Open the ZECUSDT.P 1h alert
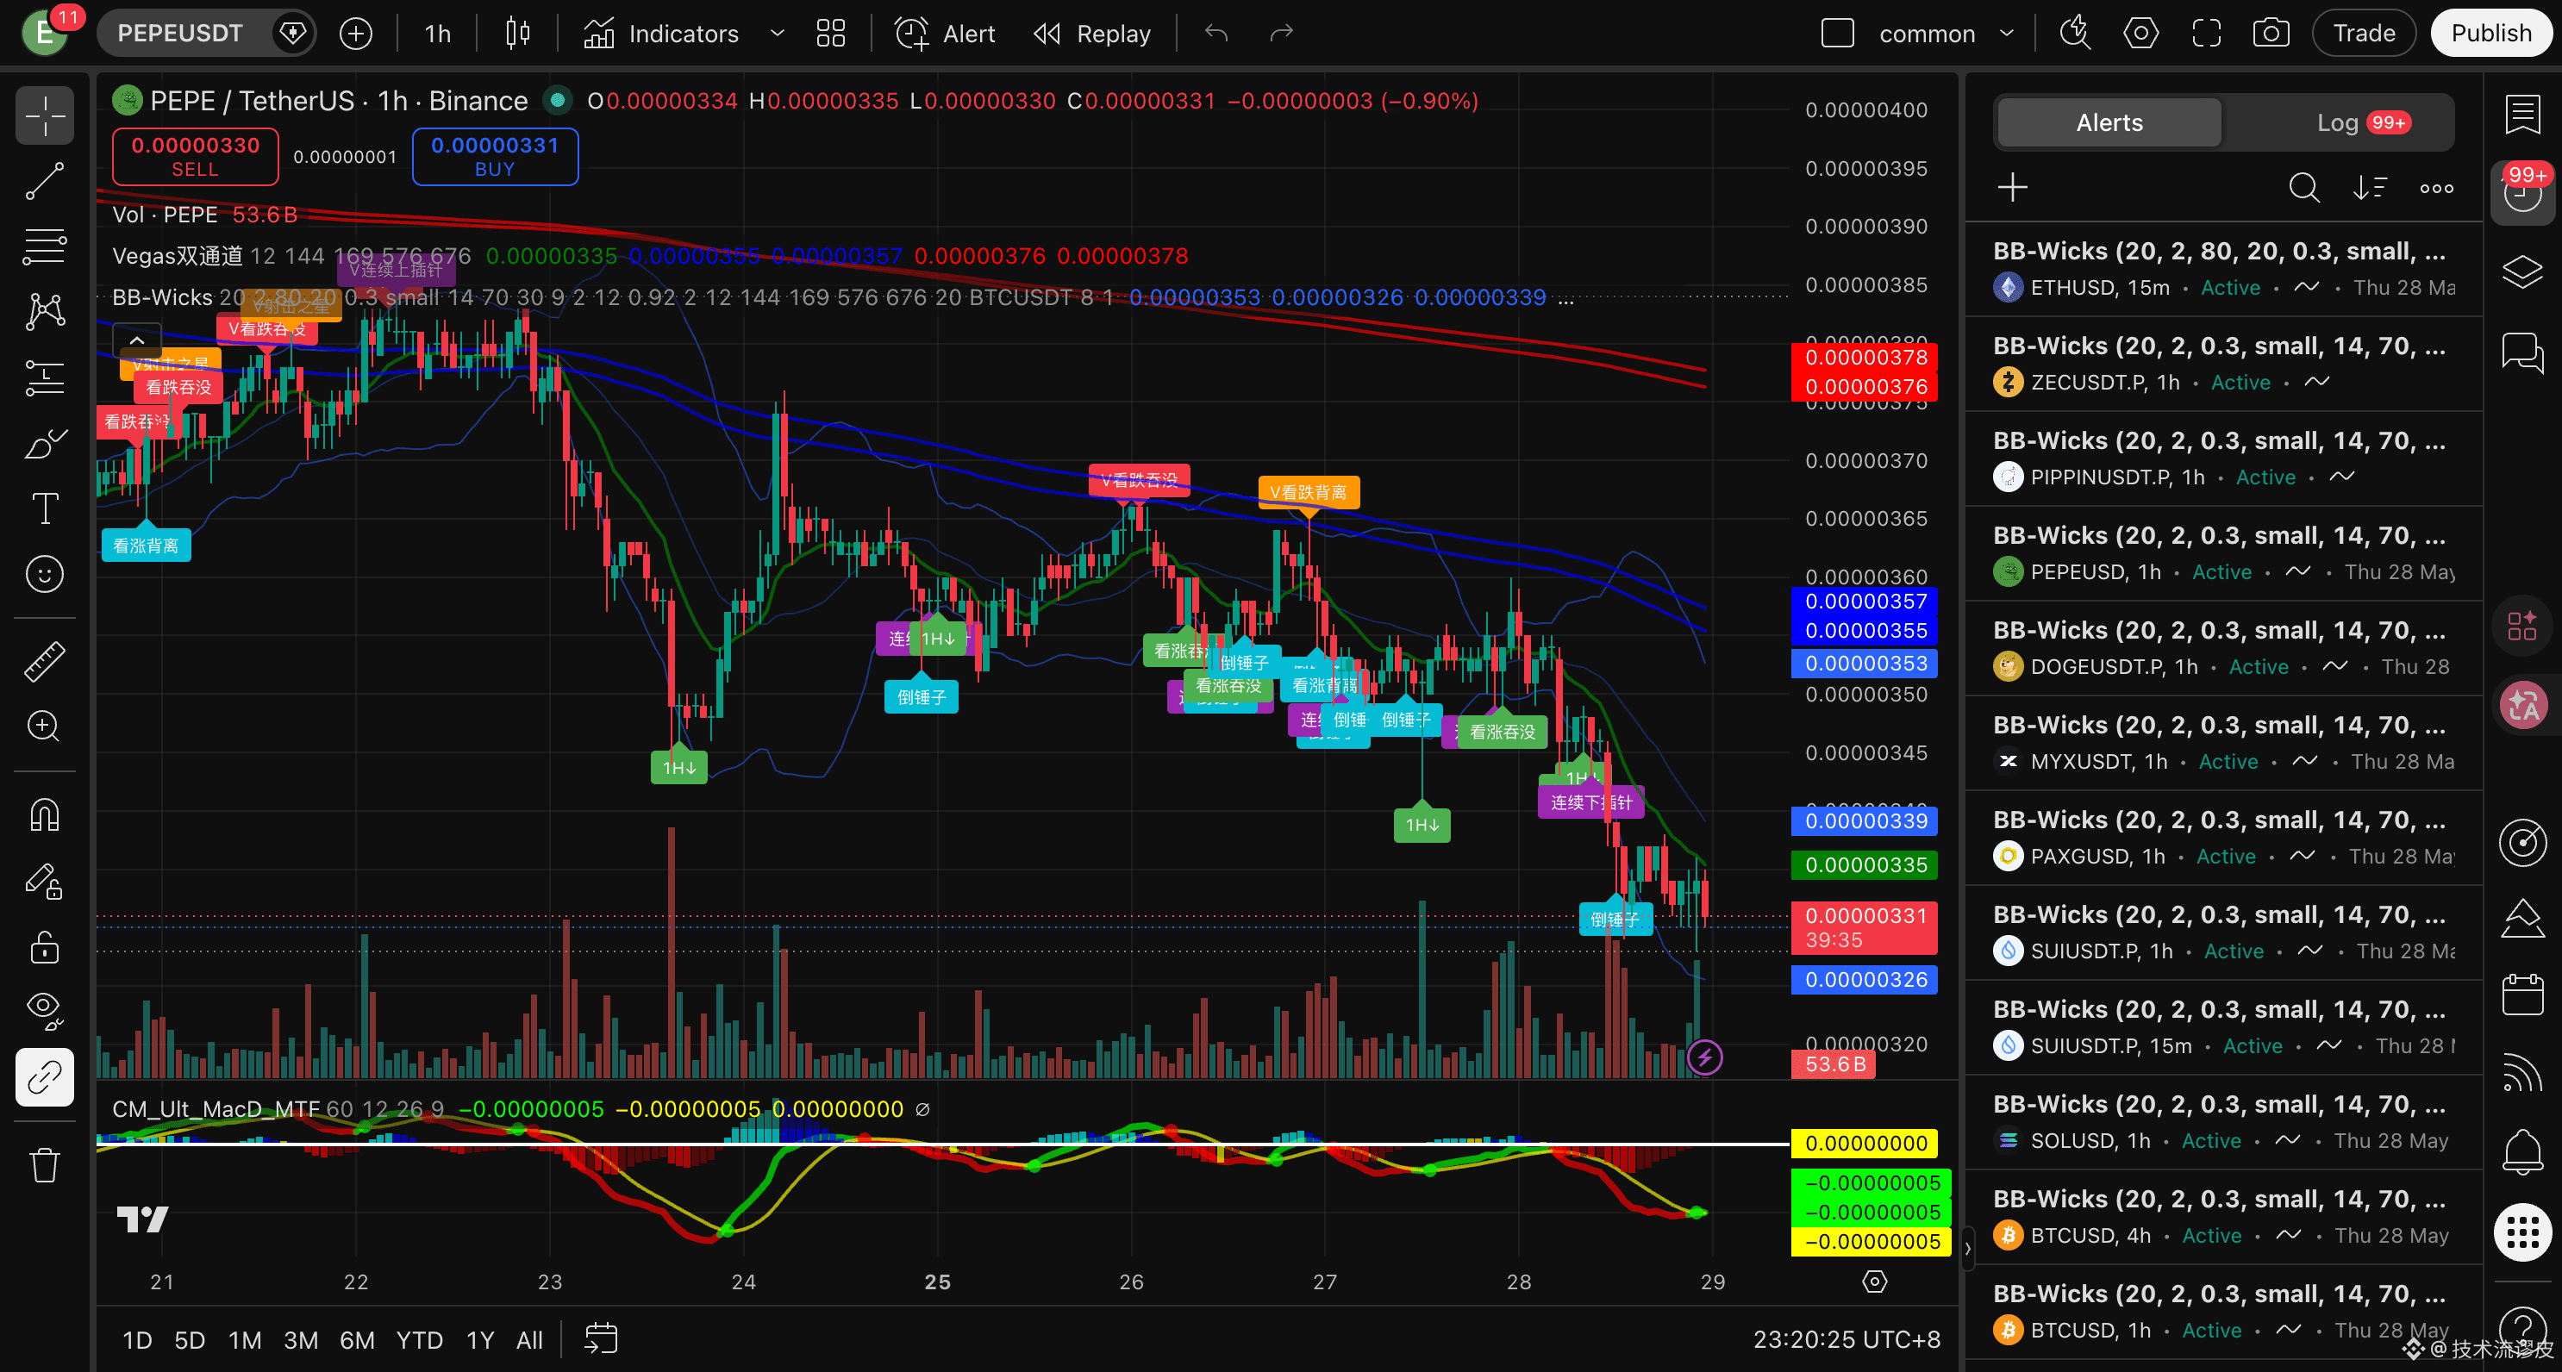Screen dimensions: 2562x1372 click(x=2223, y=364)
